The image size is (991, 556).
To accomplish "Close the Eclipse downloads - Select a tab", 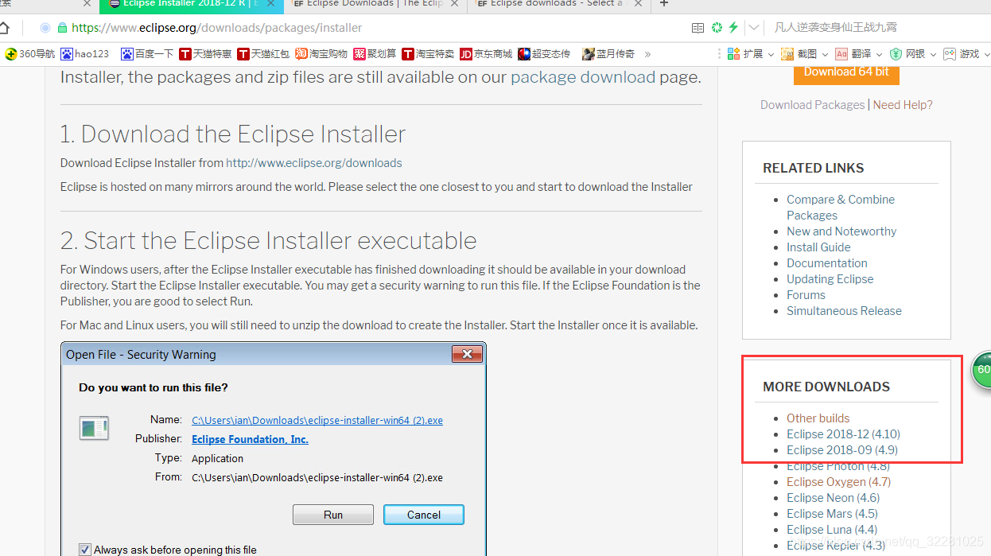I will coord(638,3).
